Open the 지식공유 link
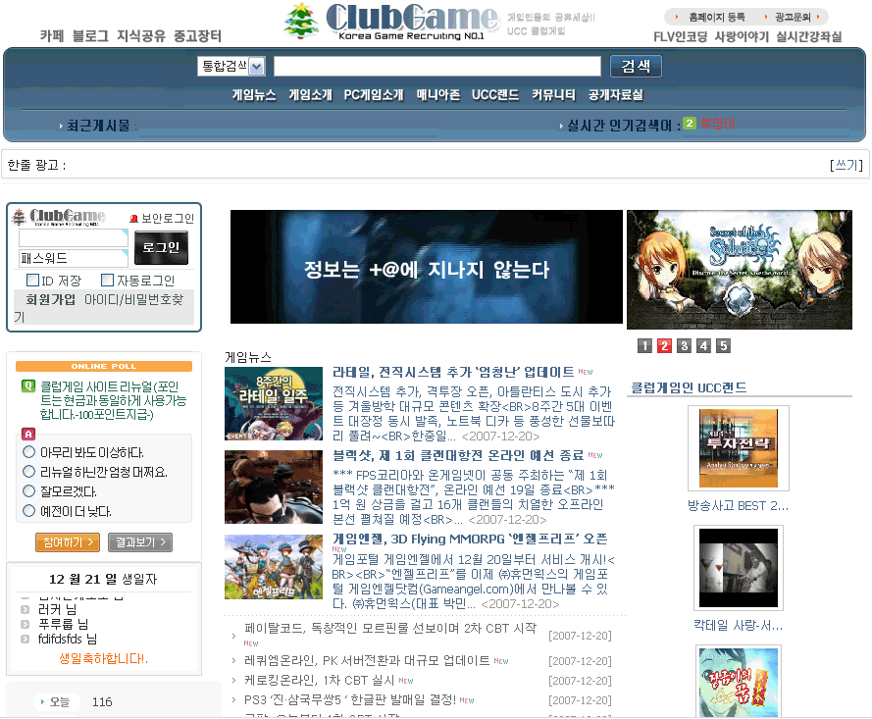 click(140, 36)
